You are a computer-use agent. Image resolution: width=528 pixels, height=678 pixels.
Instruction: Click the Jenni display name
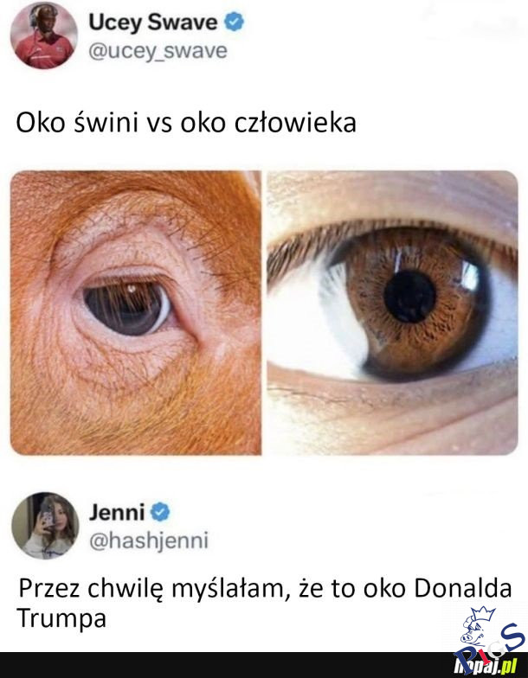point(117,513)
